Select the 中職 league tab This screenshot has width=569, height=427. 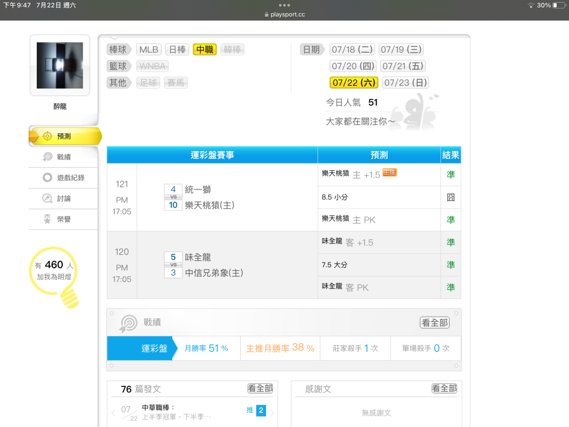click(x=204, y=50)
